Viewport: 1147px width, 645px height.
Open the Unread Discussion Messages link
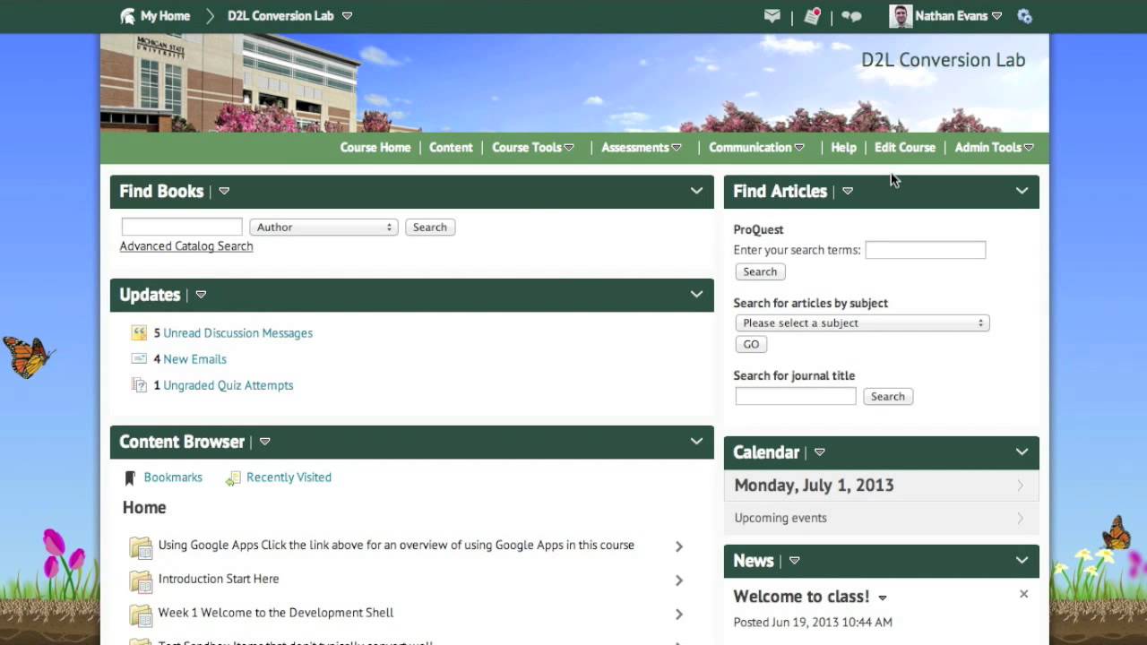pyautogui.click(x=237, y=333)
